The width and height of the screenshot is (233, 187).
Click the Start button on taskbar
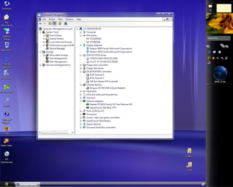[x=6, y=184]
